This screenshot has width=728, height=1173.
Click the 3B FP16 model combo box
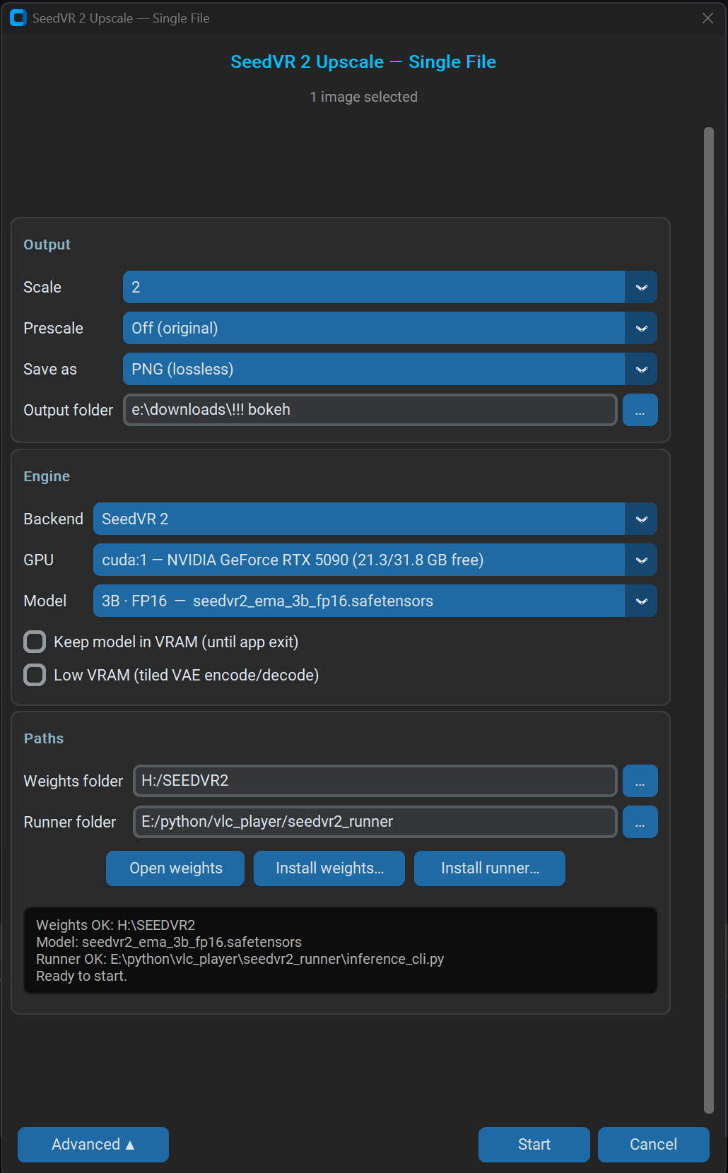375,601
